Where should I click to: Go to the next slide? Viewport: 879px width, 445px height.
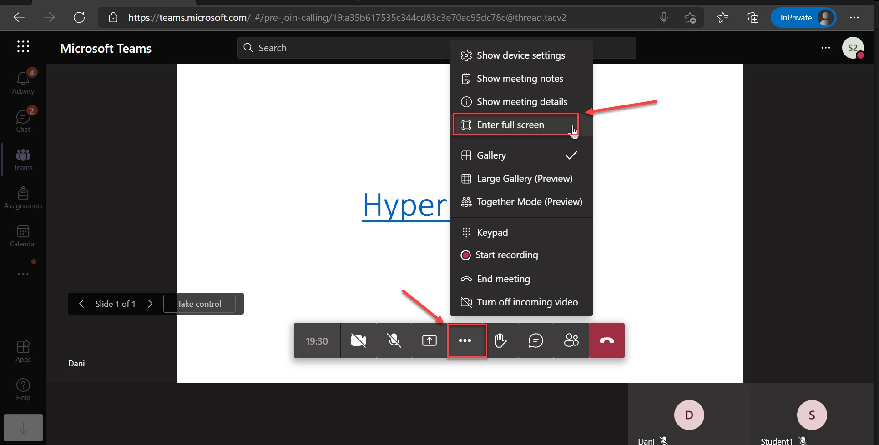click(x=150, y=304)
